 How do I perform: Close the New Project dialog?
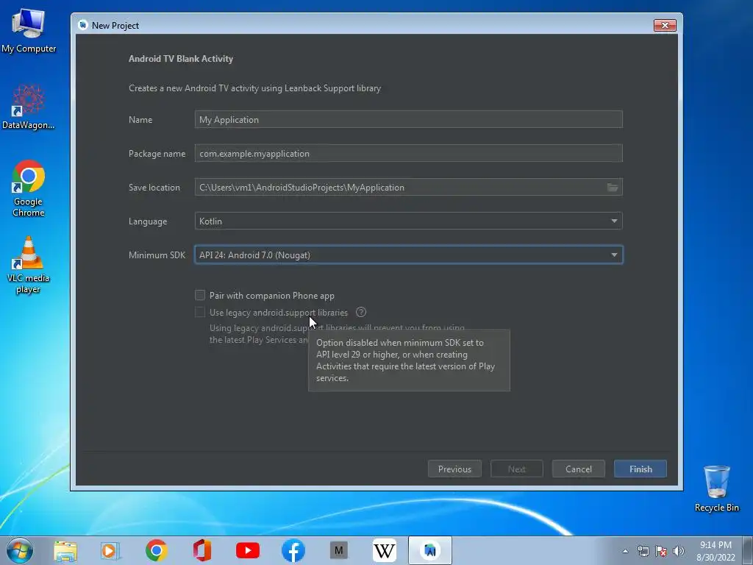pyautogui.click(x=665, y=26)
